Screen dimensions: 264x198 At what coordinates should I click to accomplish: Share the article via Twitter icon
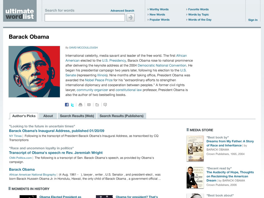(x=72, y=105)
